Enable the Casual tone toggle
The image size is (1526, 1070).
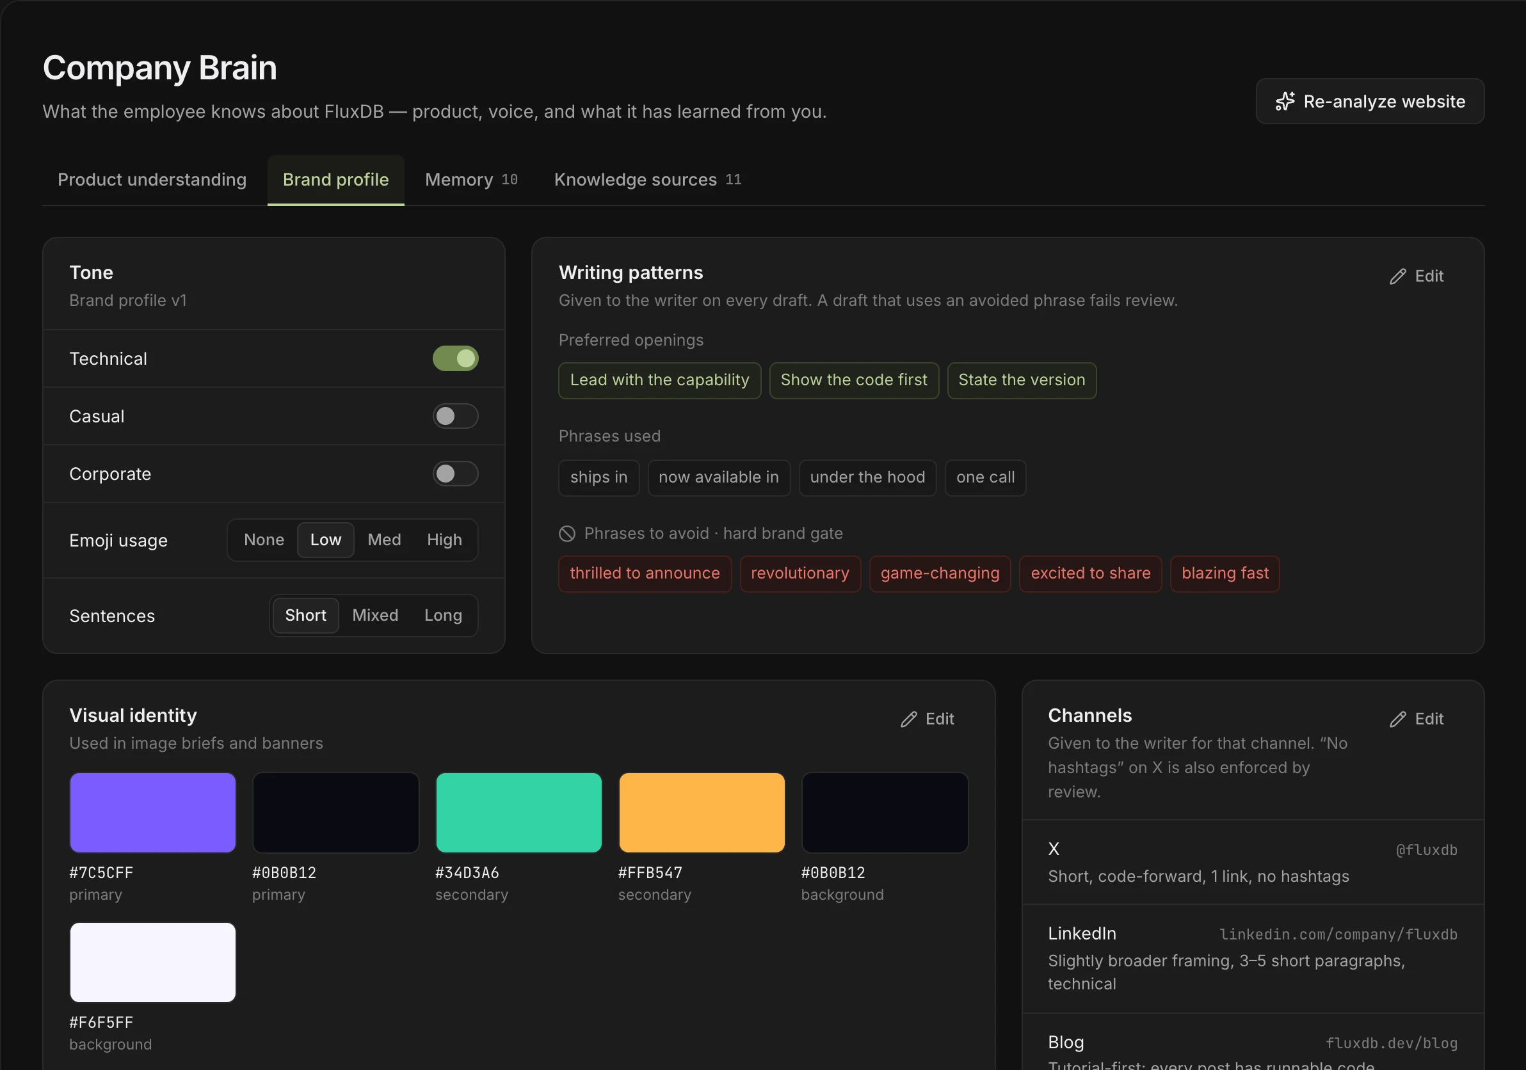point(455,417)
